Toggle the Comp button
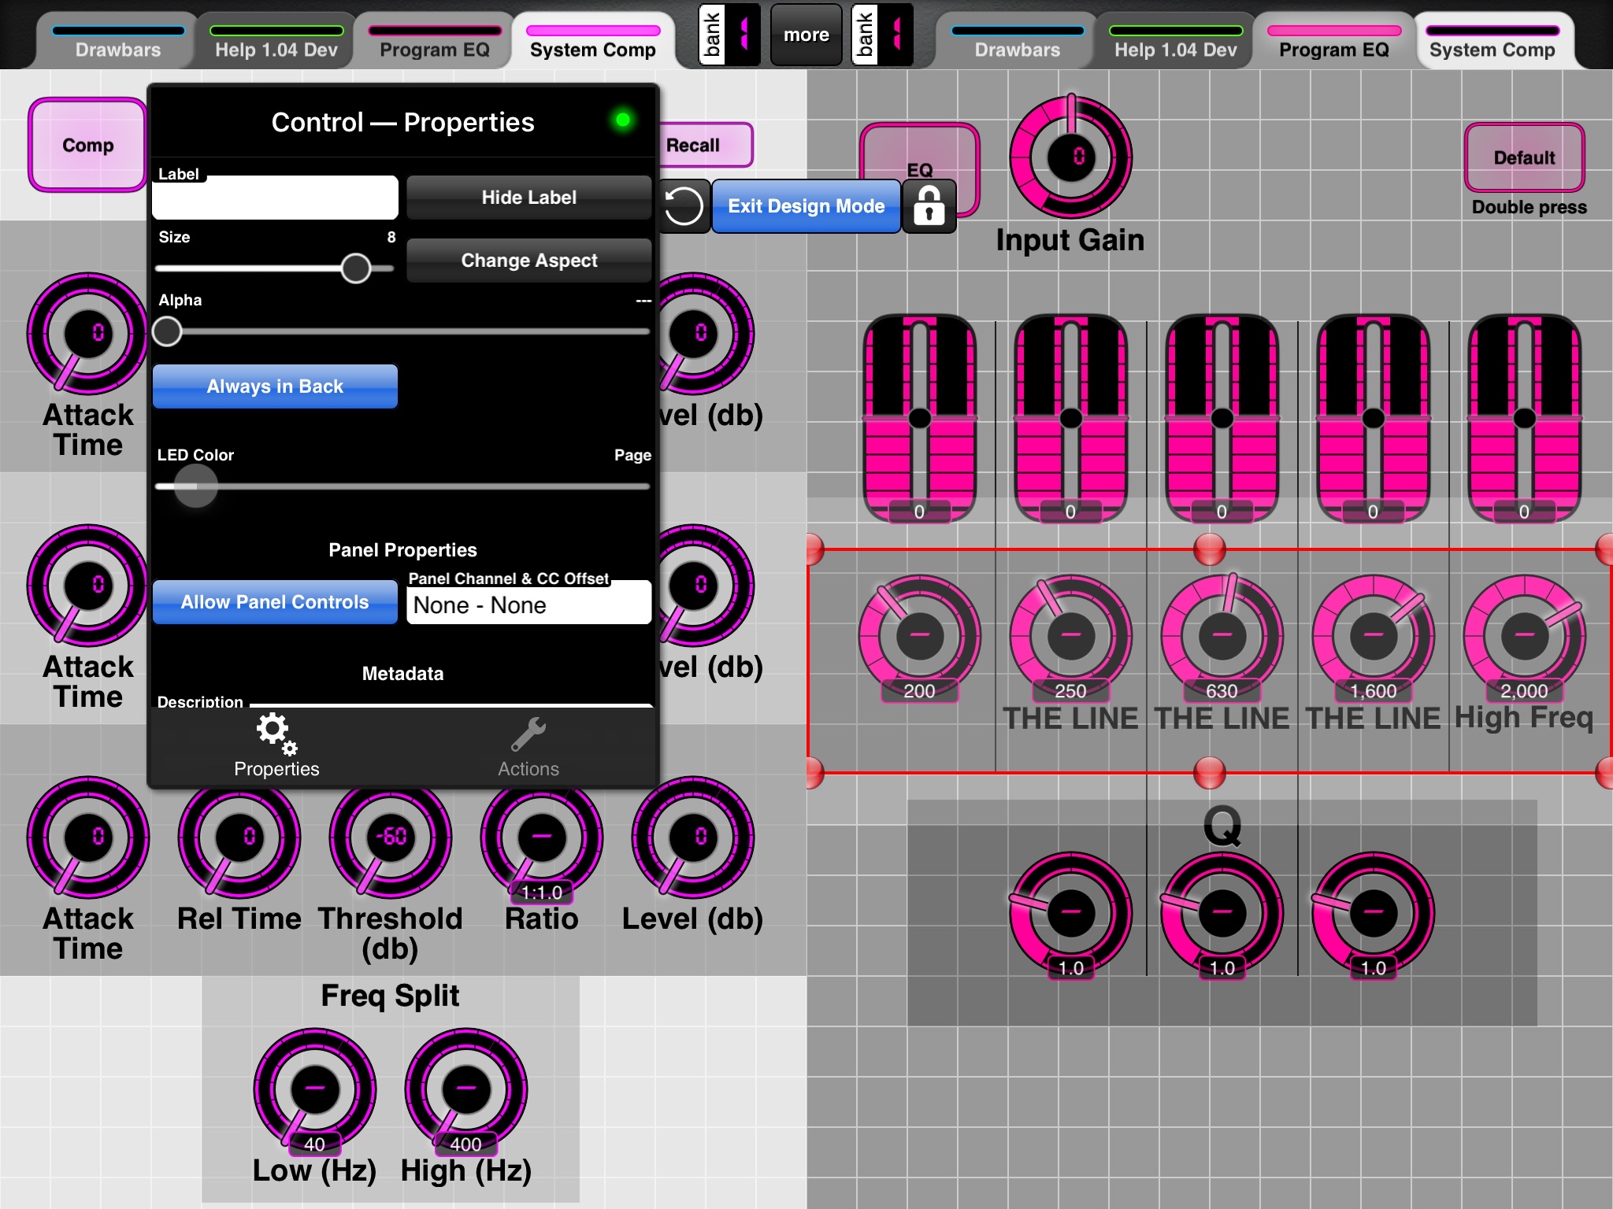The width and height of the screenshot is (1613, 1209). coord(88,145)
